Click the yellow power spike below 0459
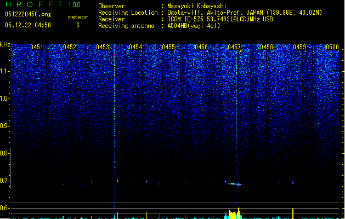Image resolution: width=345 pixels, height=219 pixels. coord(293,214)
